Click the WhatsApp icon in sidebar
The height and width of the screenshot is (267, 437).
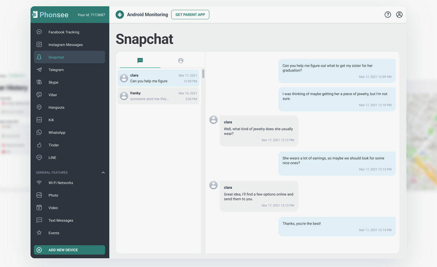tap(39, 133)
